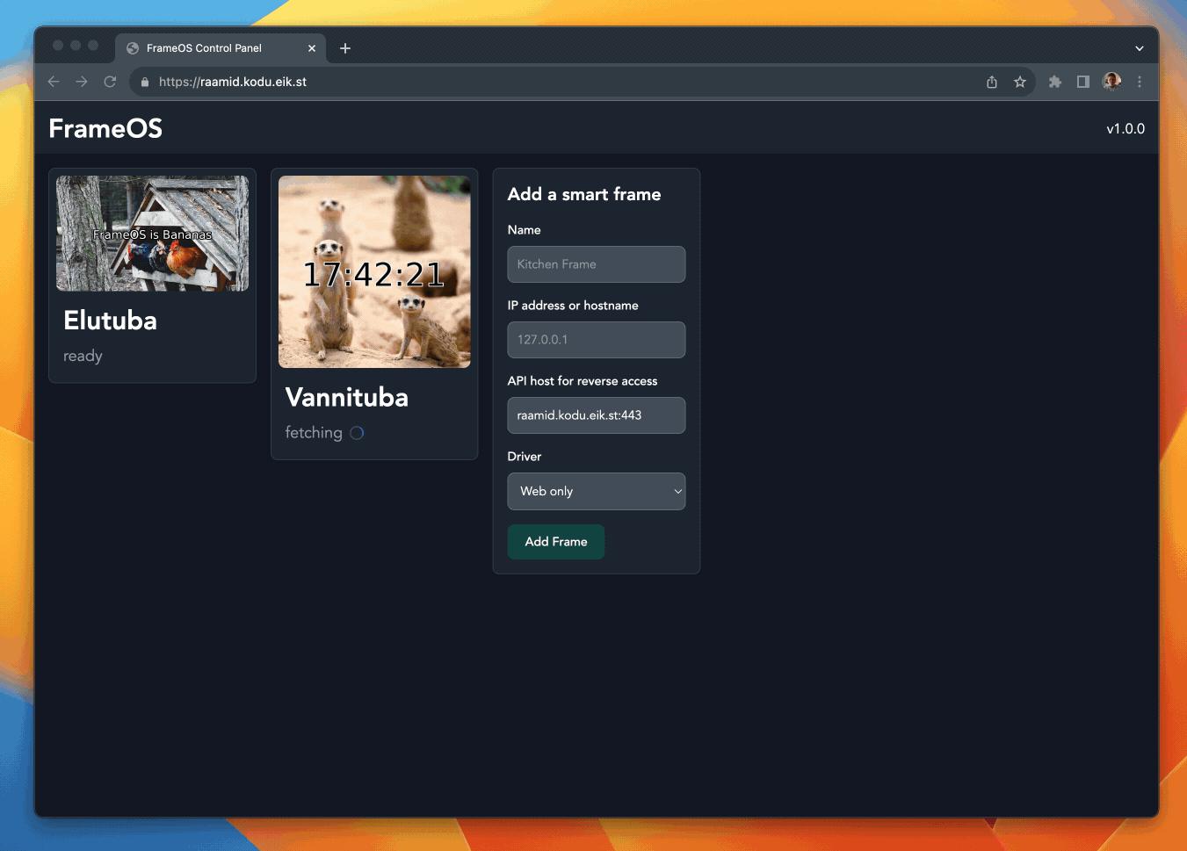The height and width of the screenshot is (851, 1187).
Task: Open the Elutuba frame thumbnail
Action: point(152,234)
